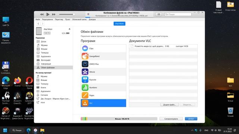Click the iTunes taskbar icon
This screenshot has height=134, width=239.
(35, 130)
